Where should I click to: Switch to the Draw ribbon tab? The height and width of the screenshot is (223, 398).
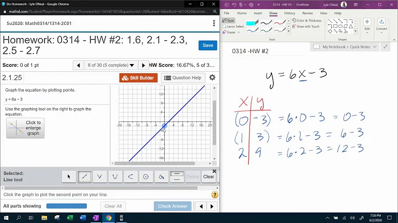click(274, 13)
